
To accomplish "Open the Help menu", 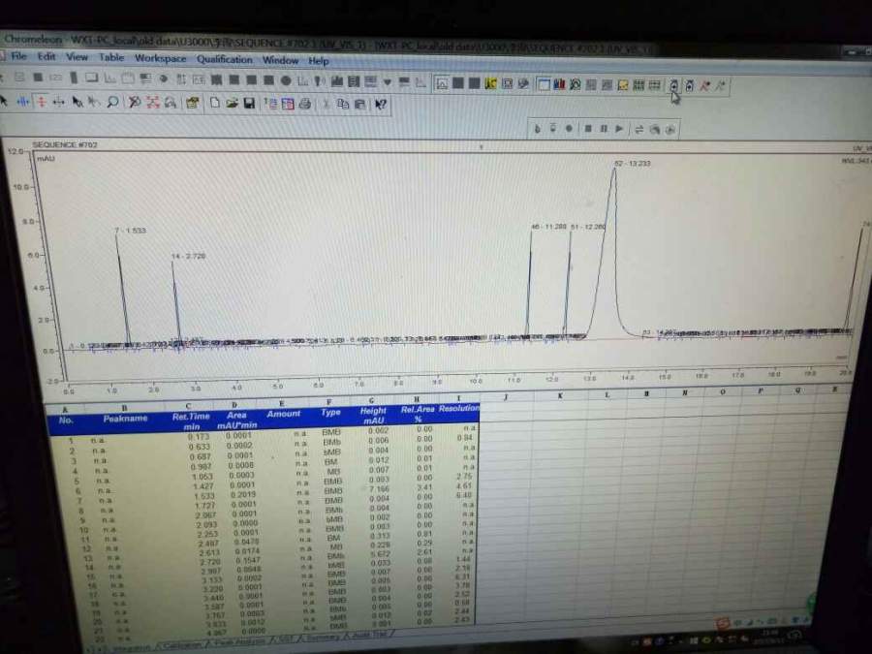I will (x=319, y=61).
